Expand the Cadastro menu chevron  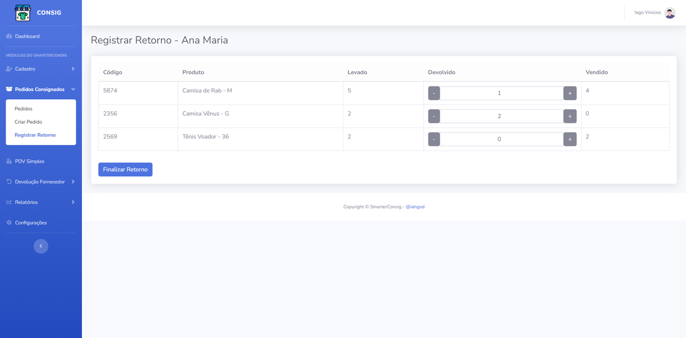click(73, 69)
